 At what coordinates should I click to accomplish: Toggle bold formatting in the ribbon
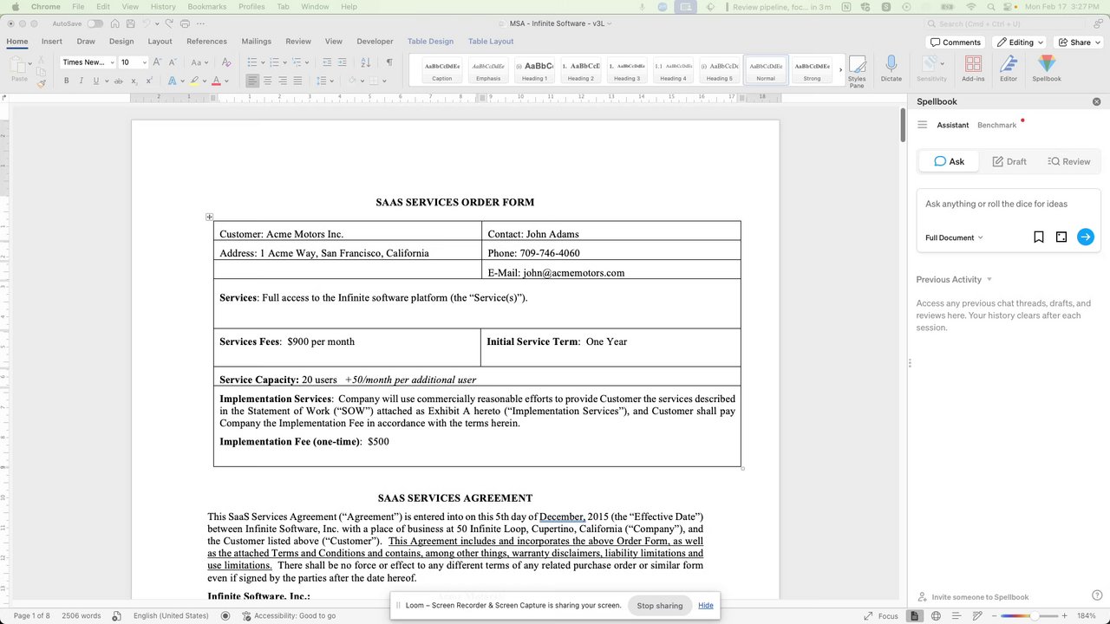click(66, 81)
